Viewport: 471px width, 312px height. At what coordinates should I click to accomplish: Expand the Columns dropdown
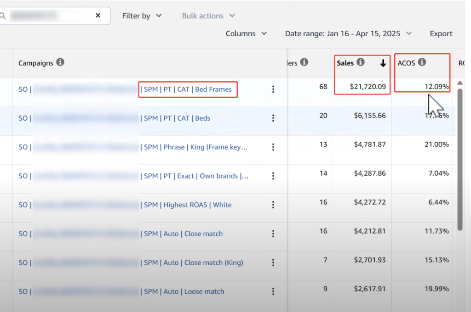pyautogui.click(x=246, y=33)
